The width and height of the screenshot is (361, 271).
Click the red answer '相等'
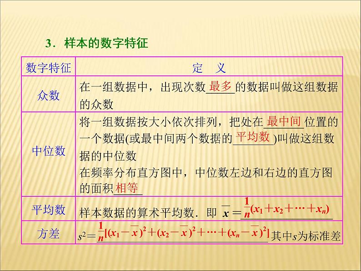(126, 188)
